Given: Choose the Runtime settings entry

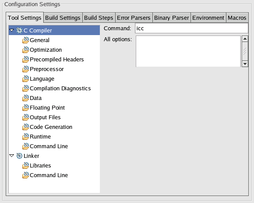Looking at the screenshot, I should 40,136.
